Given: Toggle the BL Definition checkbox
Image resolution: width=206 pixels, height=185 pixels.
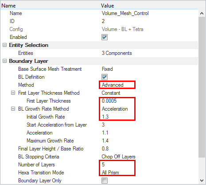Looking at the screenshot, I should (105, 77).
